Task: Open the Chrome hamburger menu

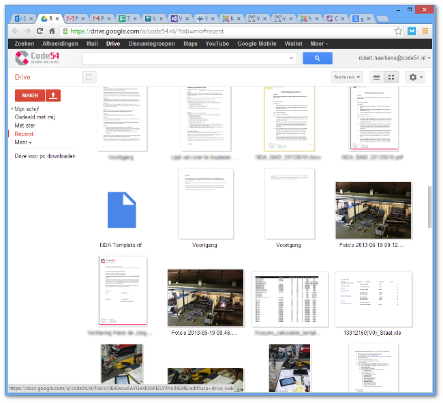Action: (425, 31)
